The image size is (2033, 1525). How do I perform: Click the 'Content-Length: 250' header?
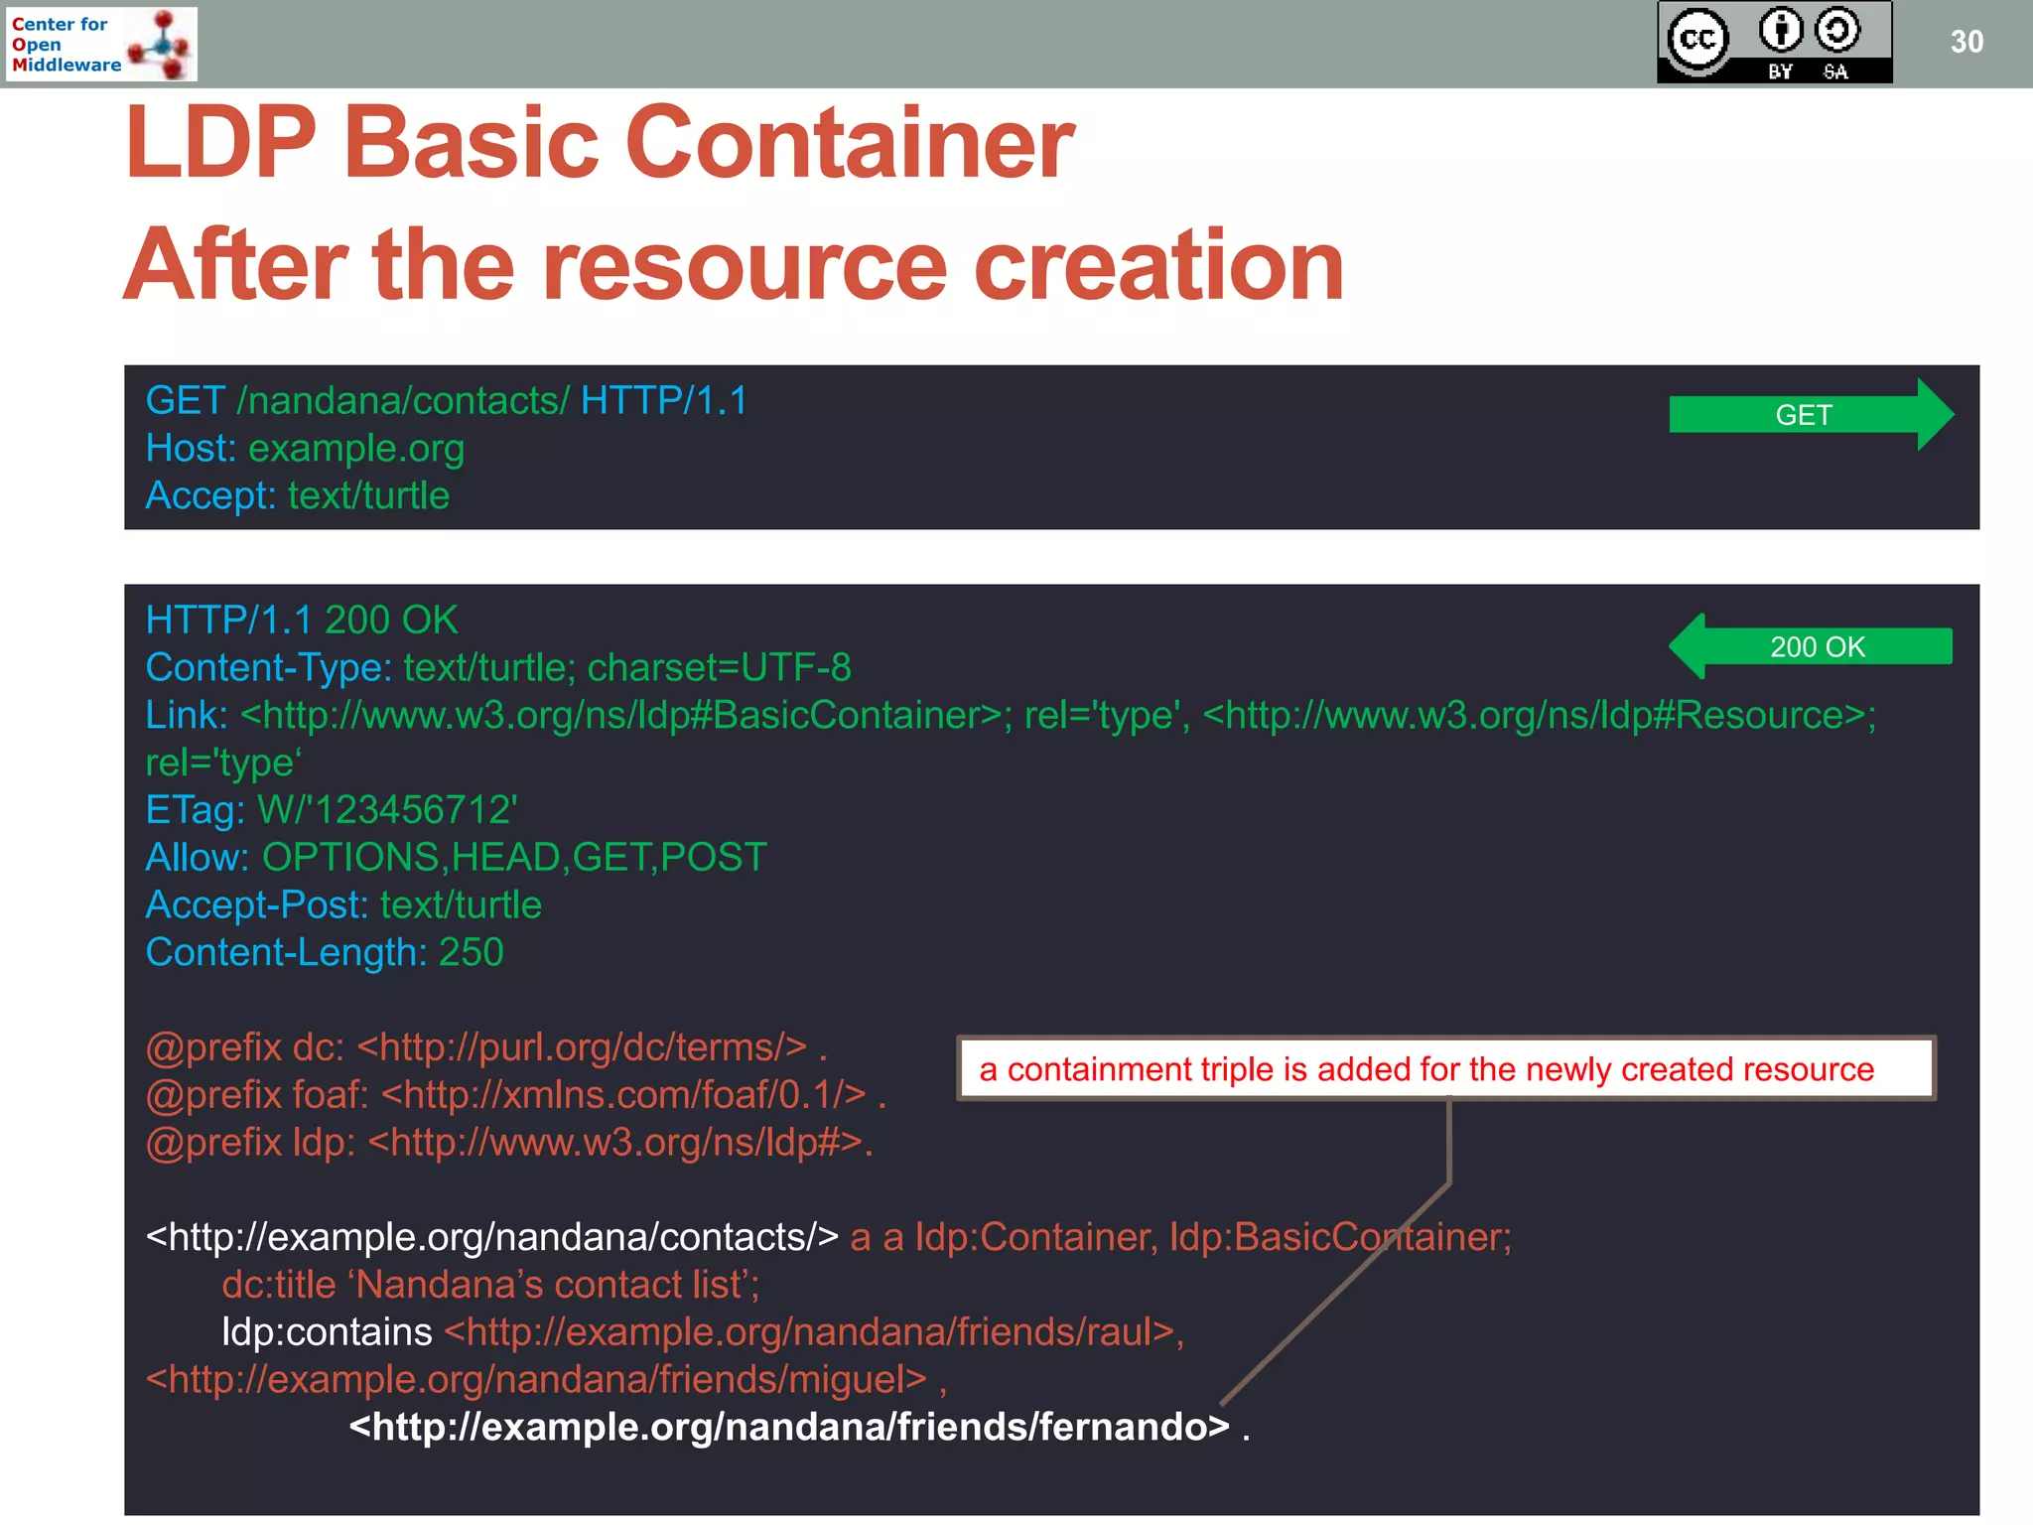[x=325, y=953]
